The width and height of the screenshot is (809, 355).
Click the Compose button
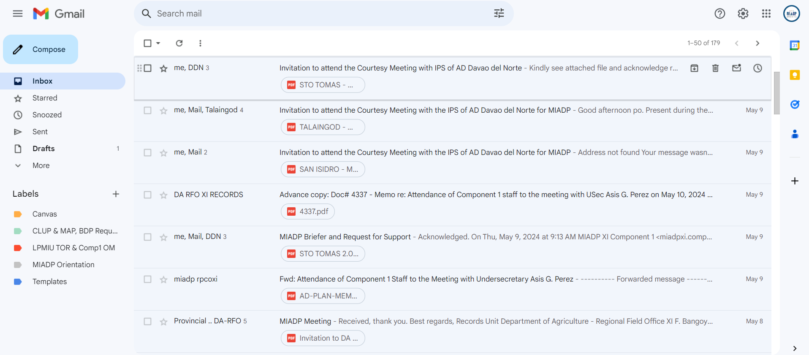pyautogui.click(x=41, y=49)
